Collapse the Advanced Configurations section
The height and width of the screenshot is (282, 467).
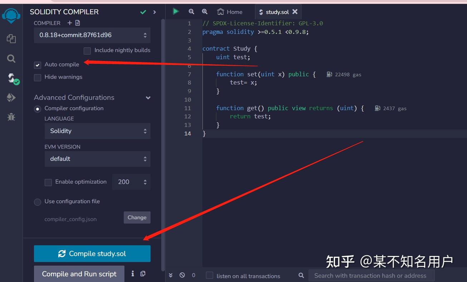(x=148, y=98)
